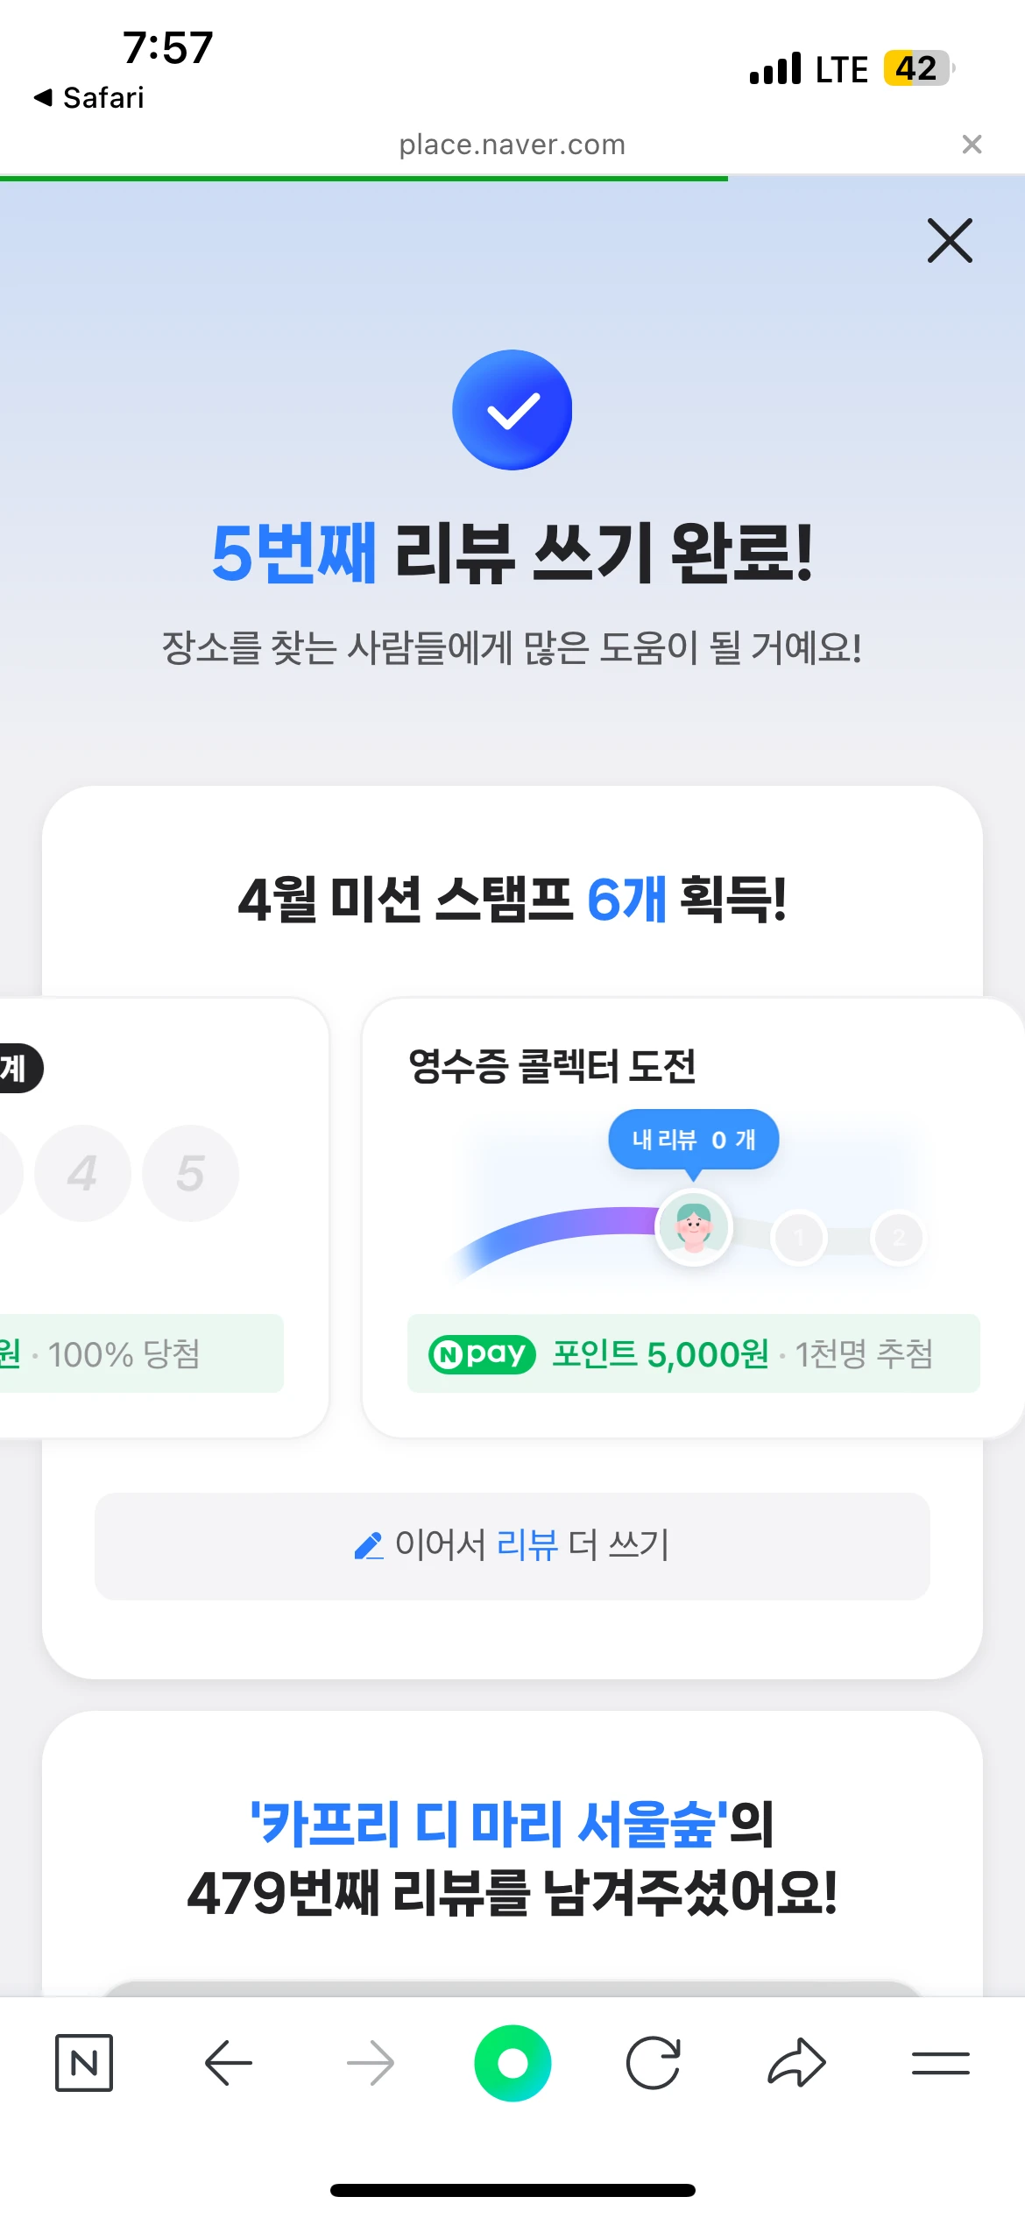This screenshot has width=1025, height=2218.
Task: Tap '이어서 리뷰 더 쓰기' button
Action: tap(512, 1546)
